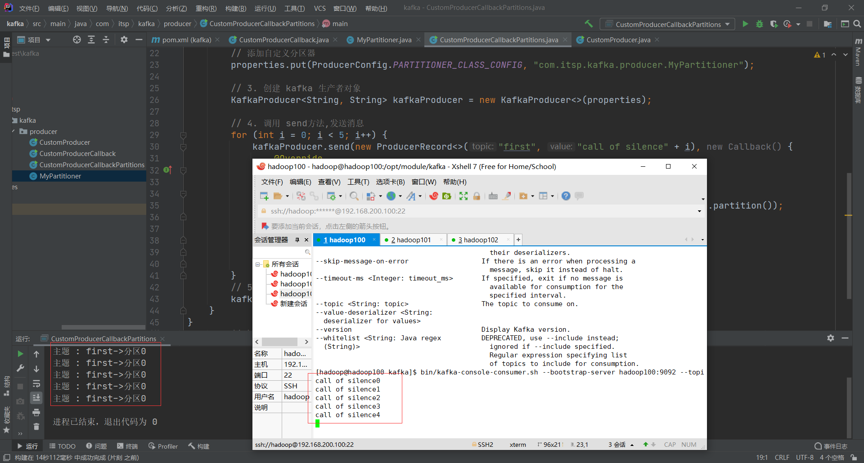Viewport: 864px width, 463px height.
Task: Click the project panel horizontal scrollbar
Action: point(103,327)
